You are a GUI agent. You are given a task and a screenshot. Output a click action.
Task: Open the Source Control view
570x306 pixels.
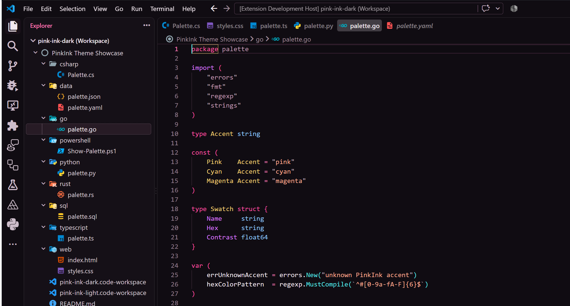13,66
